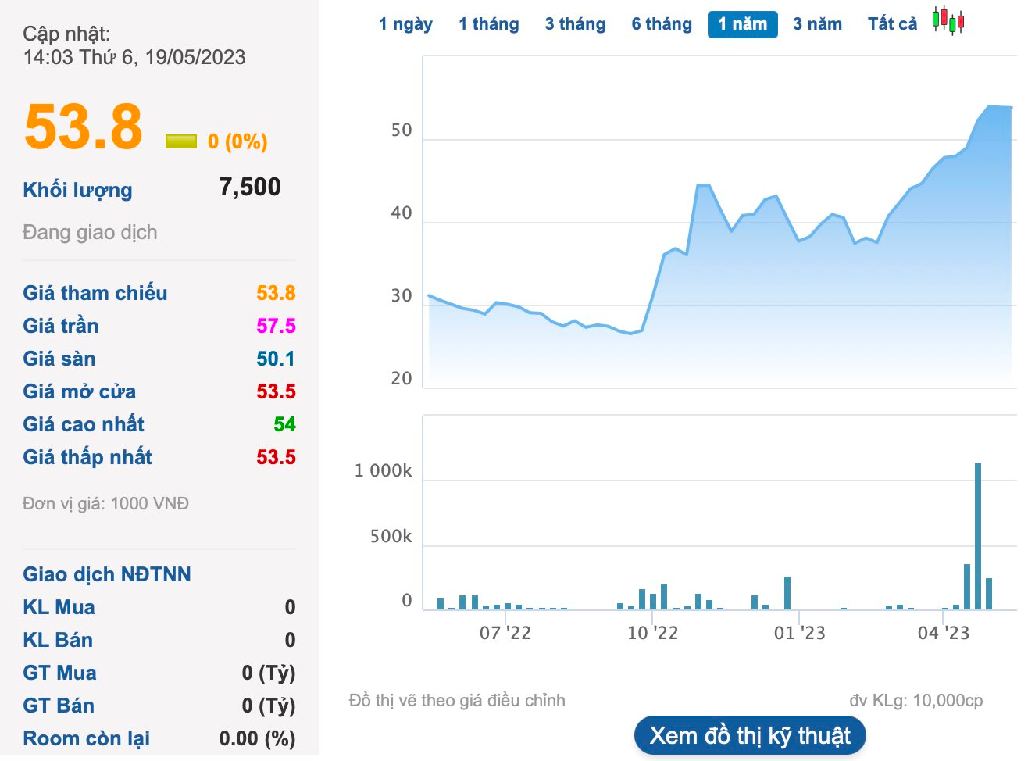The image size is (1028, 761).
Task: Select the 1 tháng time range tab
Action: point(489,24)
